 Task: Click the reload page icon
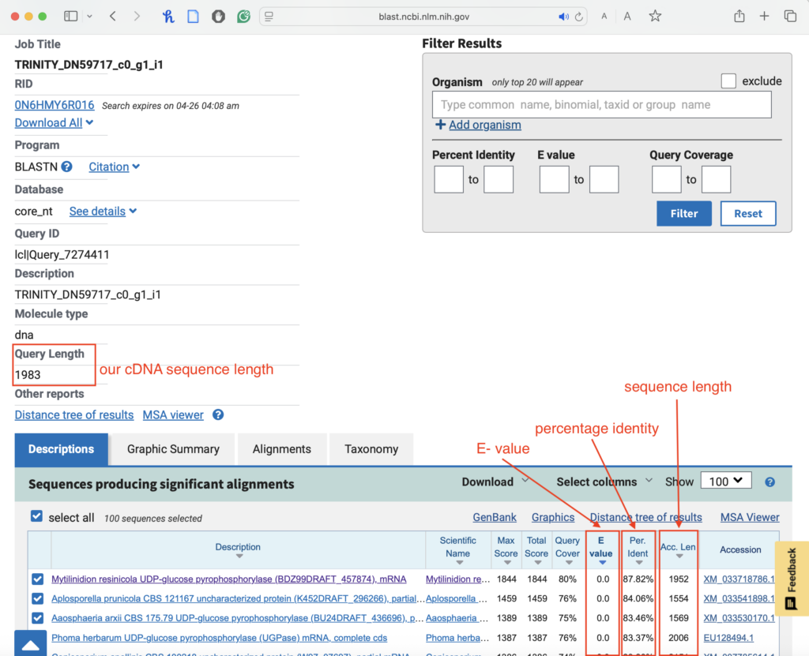click(x=579, y=17)
